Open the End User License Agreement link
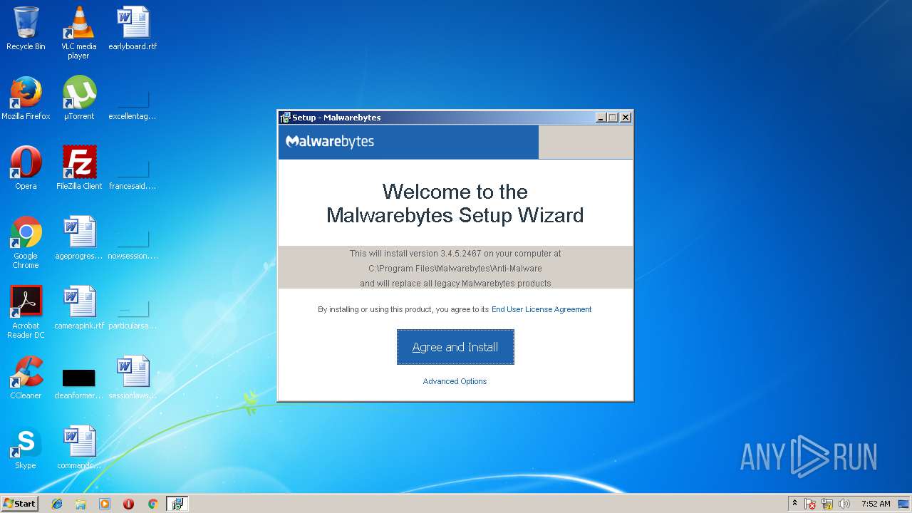Screen dimensions: 912x513 click(541, 309)
